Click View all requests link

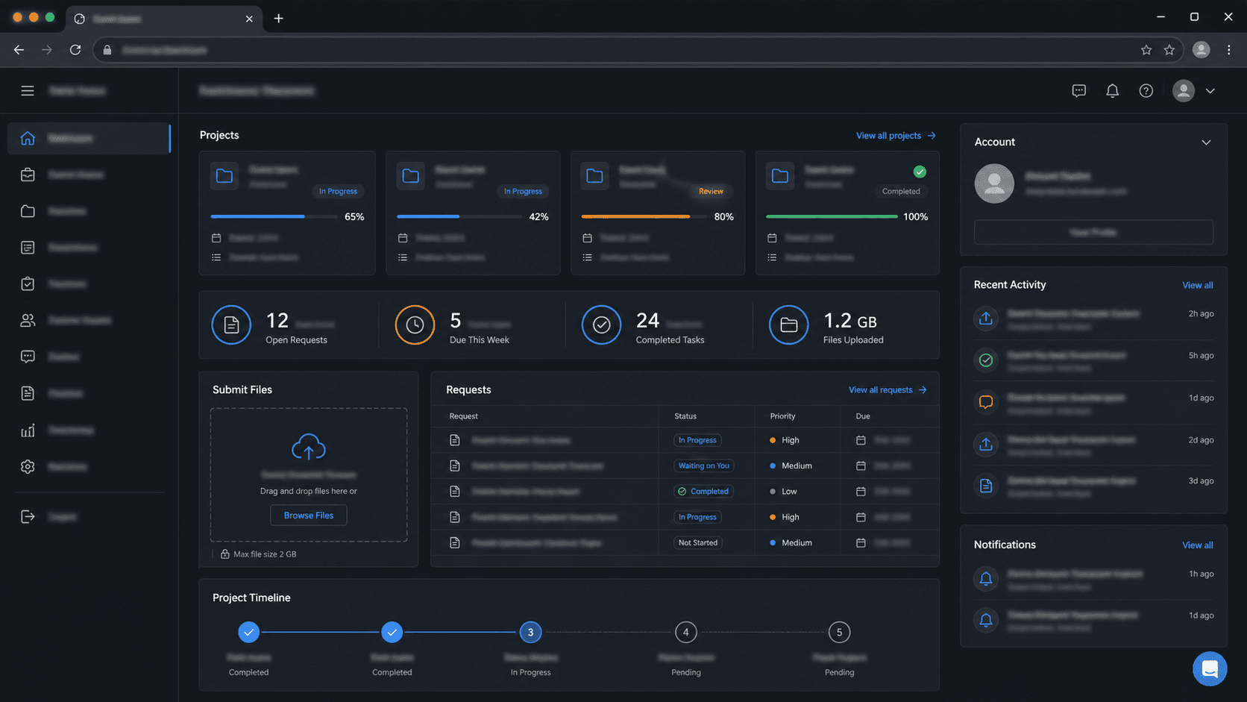click(x=888, y=390)
